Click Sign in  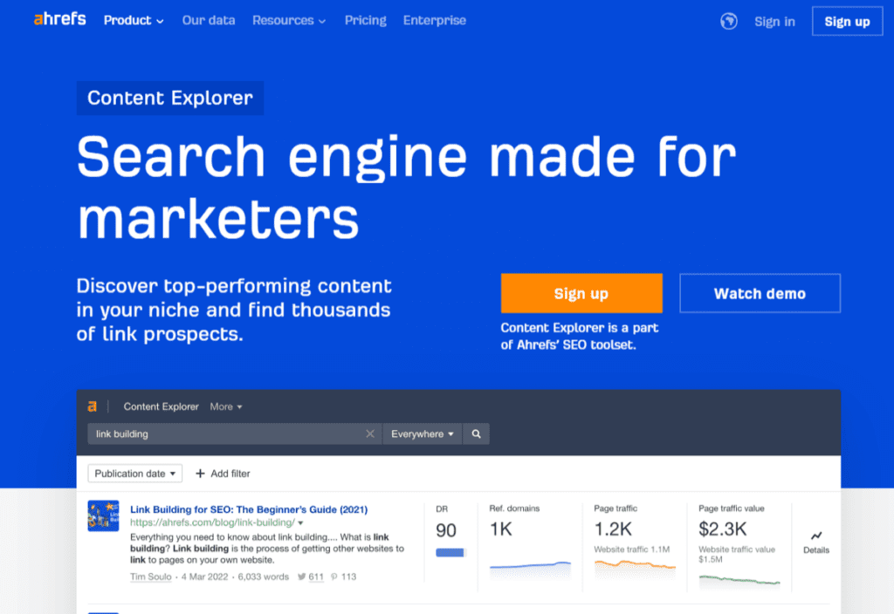tap(774, 22)
